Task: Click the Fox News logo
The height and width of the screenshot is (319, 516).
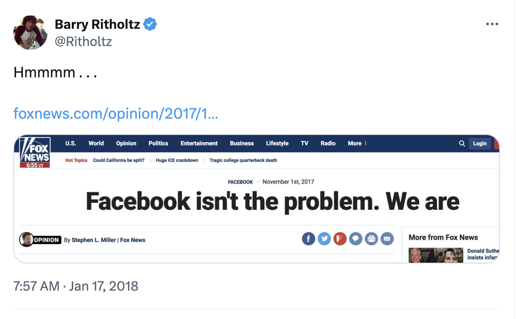Action: pos(35,152)
